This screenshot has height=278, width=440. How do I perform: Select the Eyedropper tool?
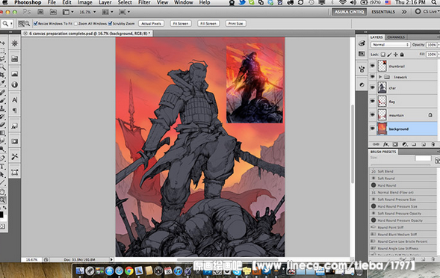2,83
